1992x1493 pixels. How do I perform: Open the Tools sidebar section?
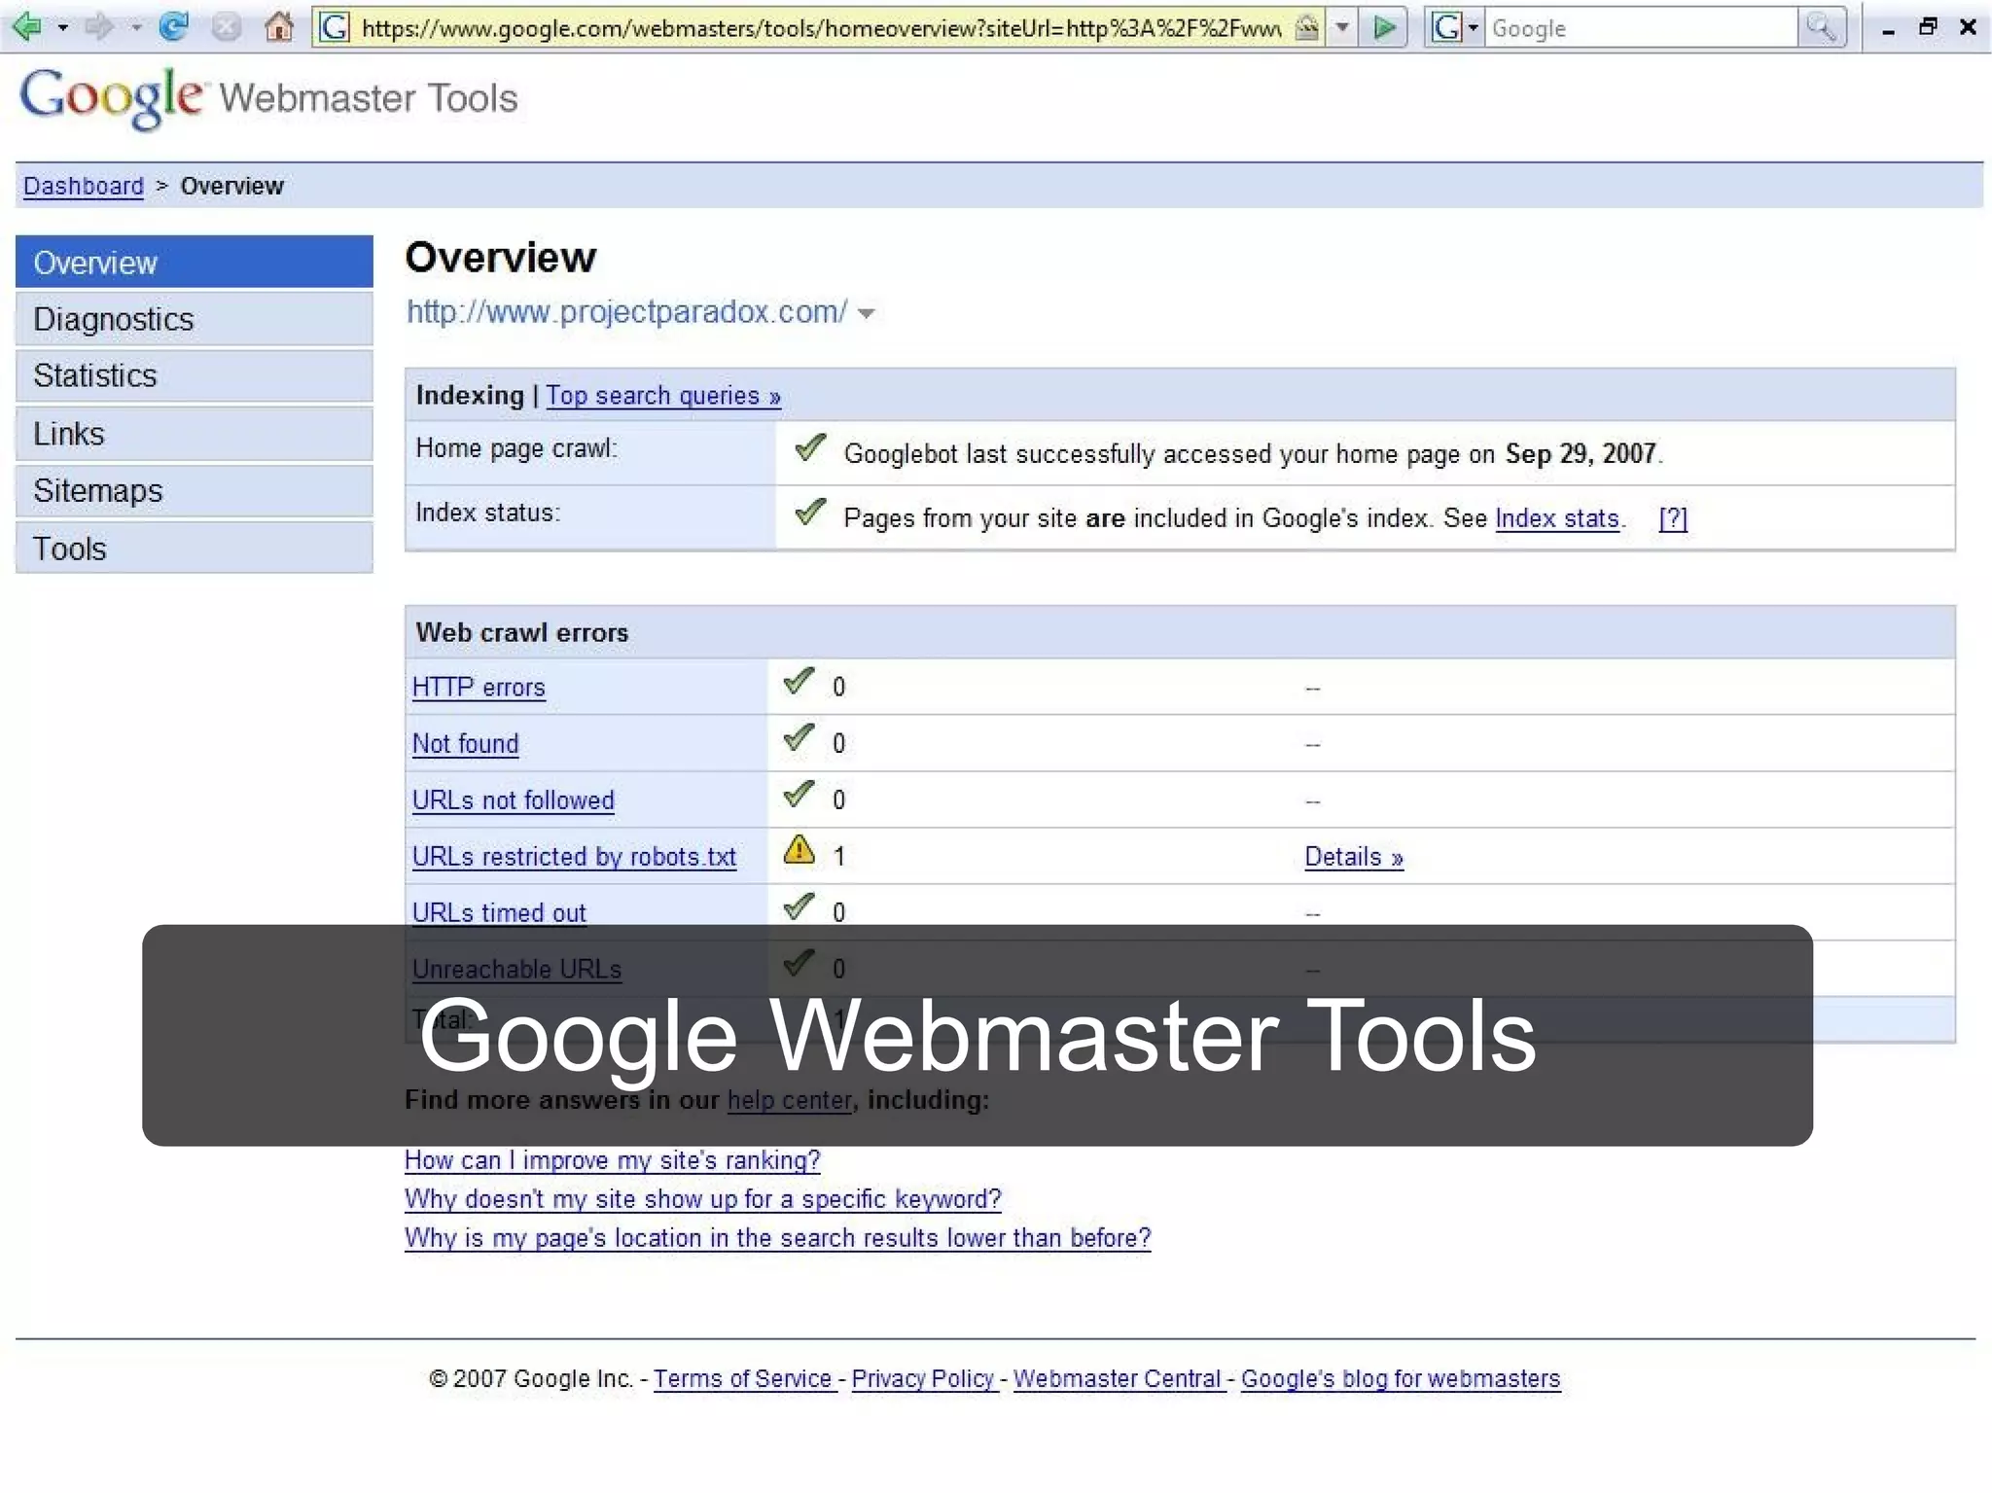tap(195, 548)
